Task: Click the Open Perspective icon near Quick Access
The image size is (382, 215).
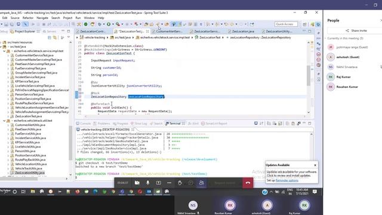Action: tap(304, 24)
